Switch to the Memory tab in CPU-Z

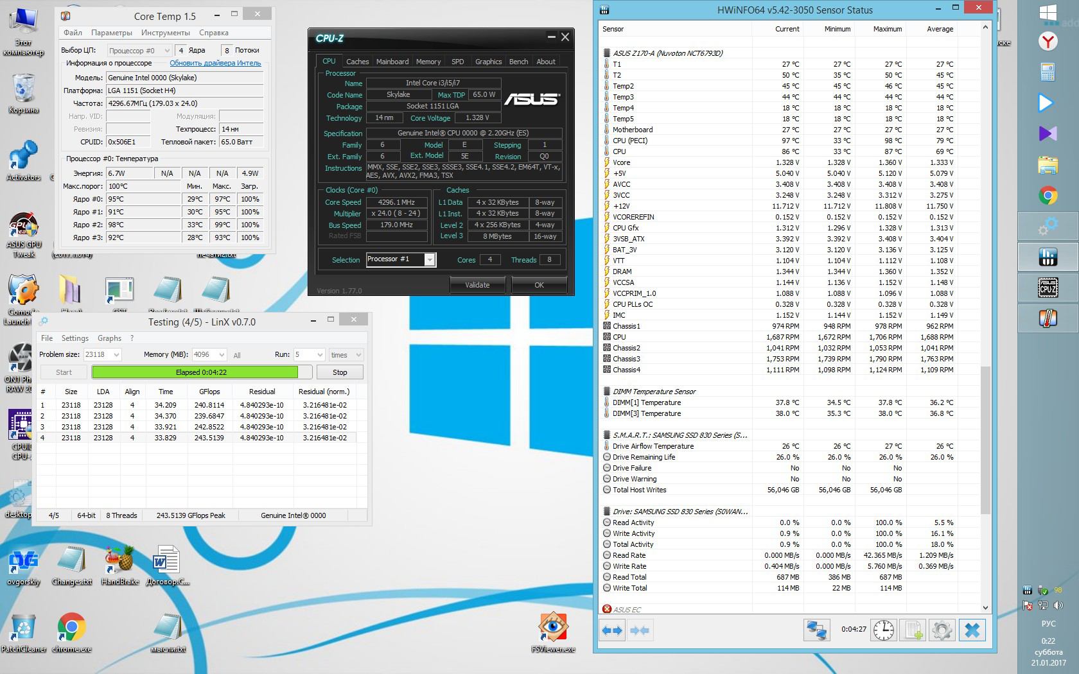coord(428,62)
